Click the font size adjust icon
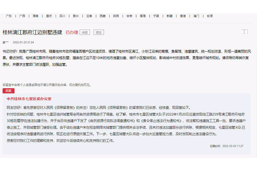 click(245, 31)
